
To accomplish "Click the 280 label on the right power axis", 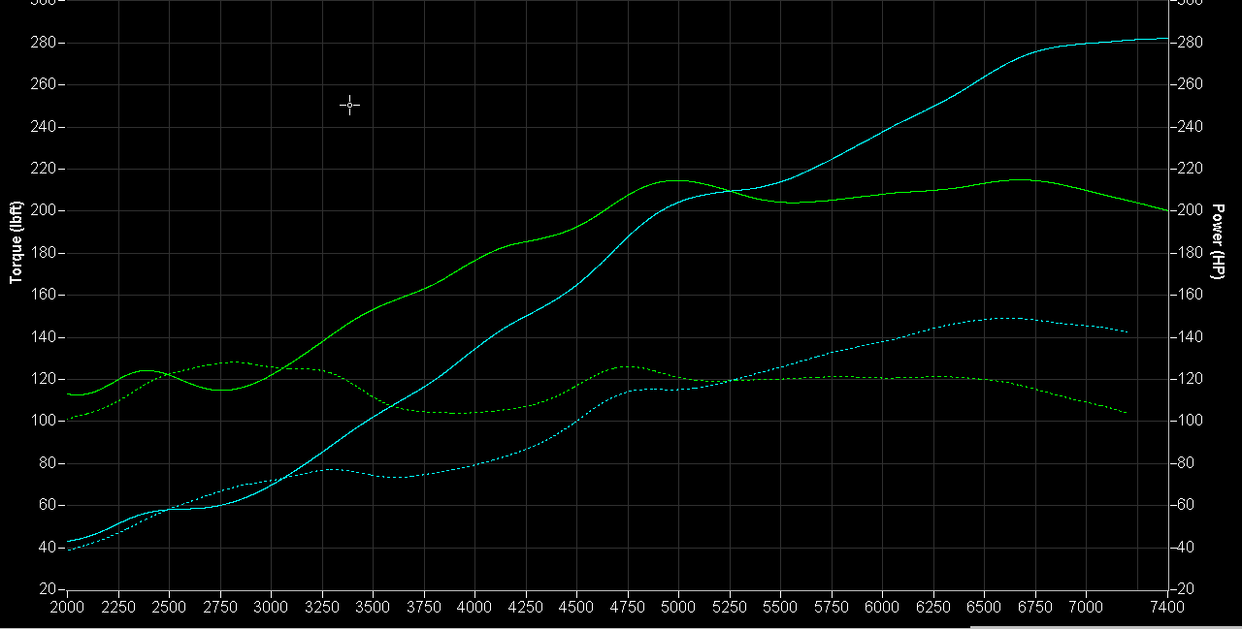I will (x=1190, y=43).
